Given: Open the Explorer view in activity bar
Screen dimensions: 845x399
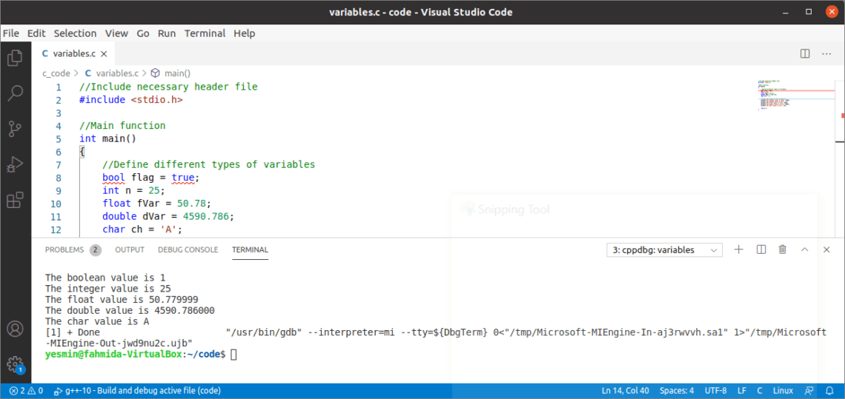Looking at the screenshot, I should click(15, 58).
